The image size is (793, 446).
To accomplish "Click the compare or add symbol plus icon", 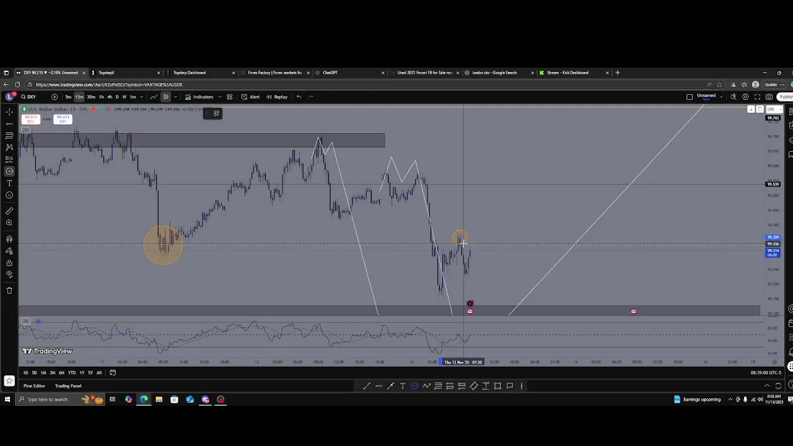I will pos(55,97).
